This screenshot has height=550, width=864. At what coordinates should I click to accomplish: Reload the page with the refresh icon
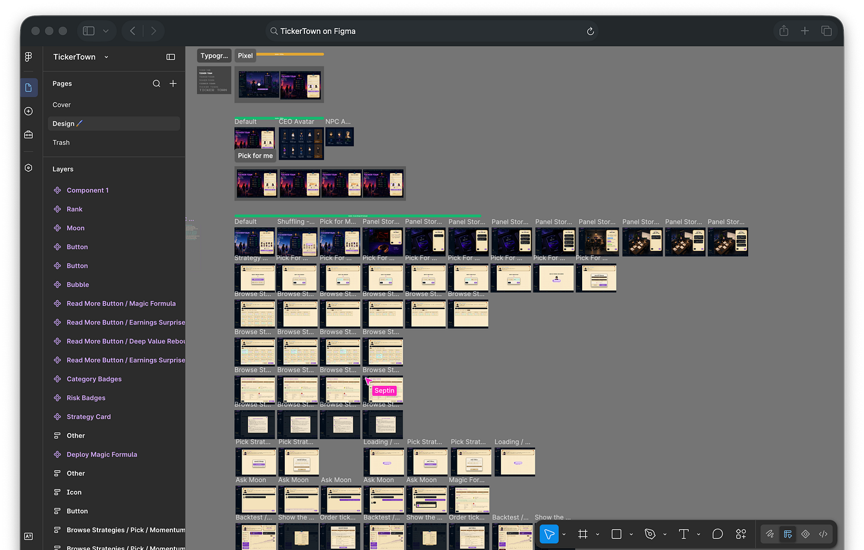pyautogui.click(x=590, y=31)
